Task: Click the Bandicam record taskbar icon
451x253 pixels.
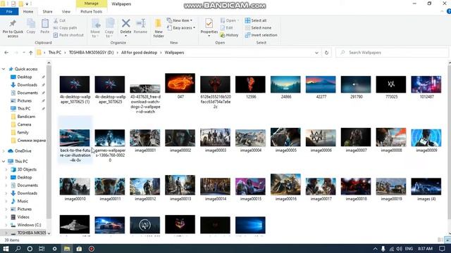Action: [x=92, y=249]
